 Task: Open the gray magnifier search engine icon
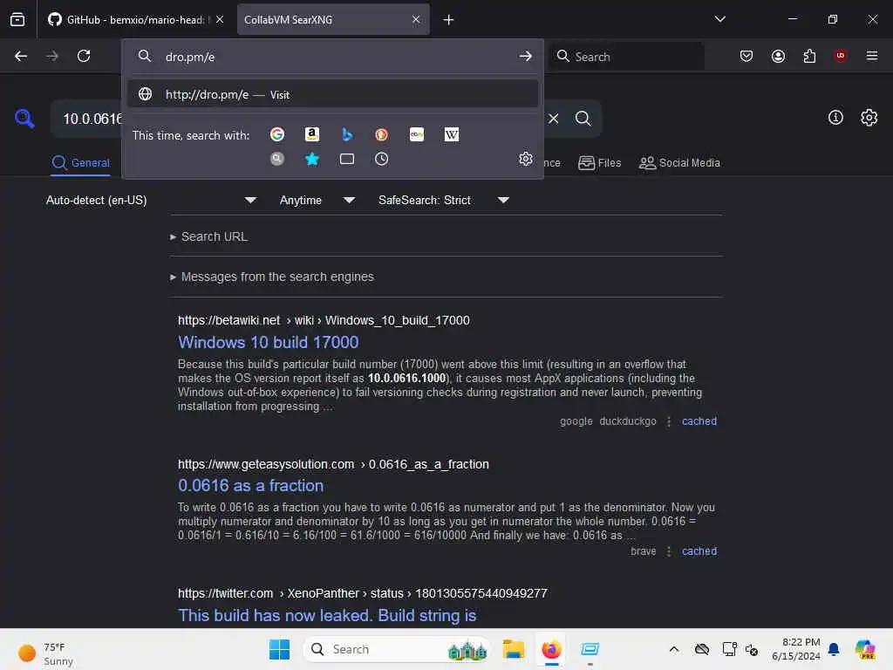pyautogui.click(x=277, y=159)
